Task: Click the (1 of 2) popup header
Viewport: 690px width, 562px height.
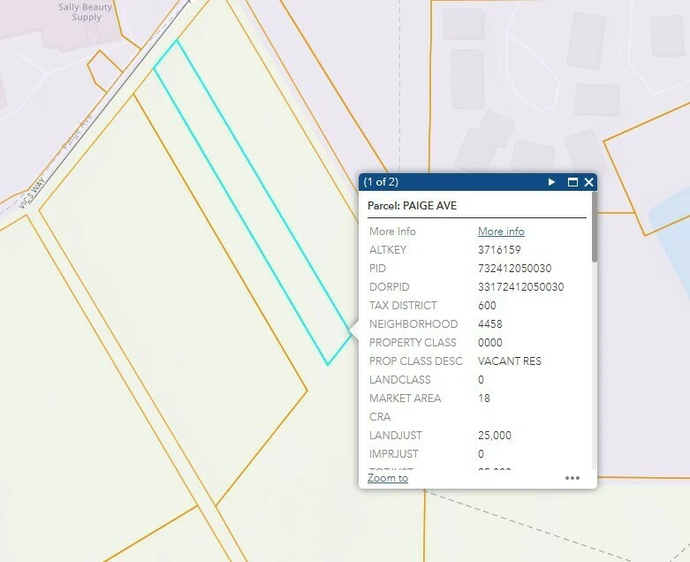Action: point(381,182)
